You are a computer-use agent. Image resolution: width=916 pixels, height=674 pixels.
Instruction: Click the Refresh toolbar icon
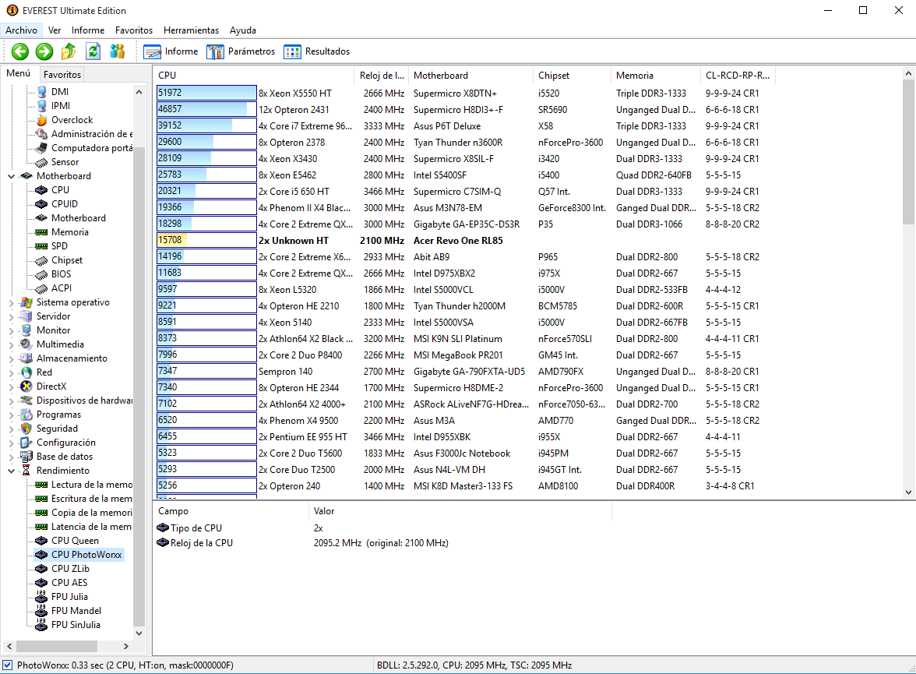tap(93, 51)
